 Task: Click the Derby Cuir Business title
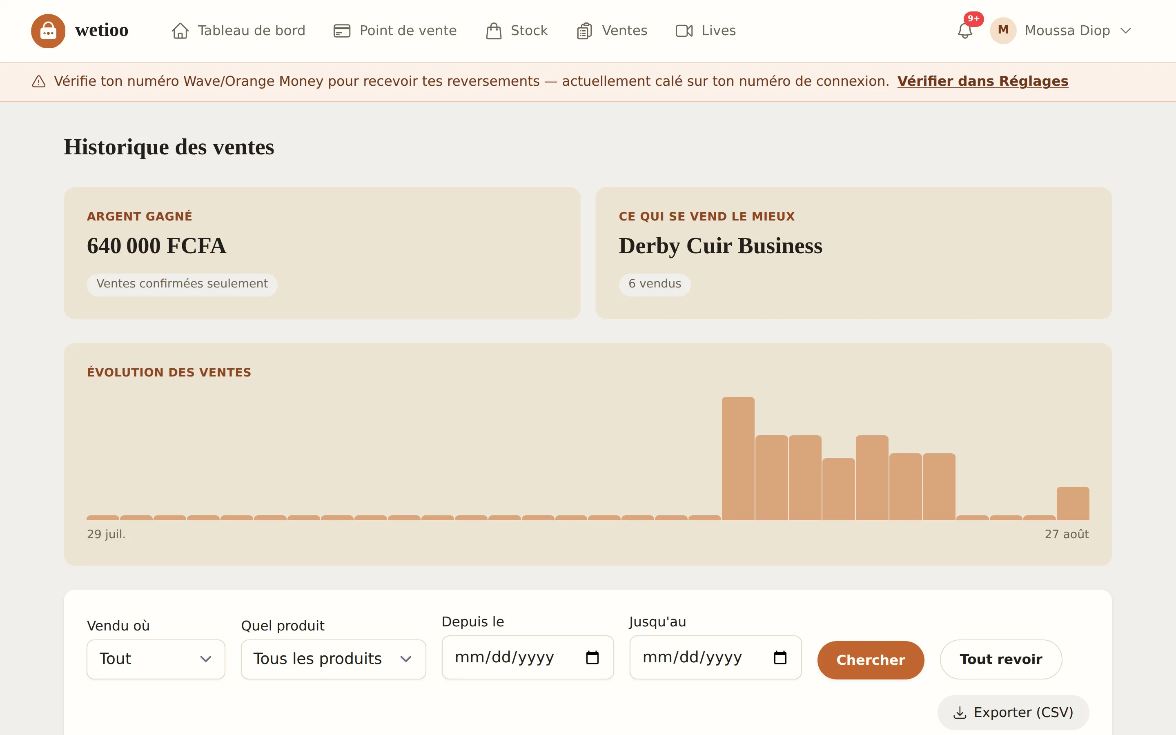pyautogui.click(x=720, y=245)
